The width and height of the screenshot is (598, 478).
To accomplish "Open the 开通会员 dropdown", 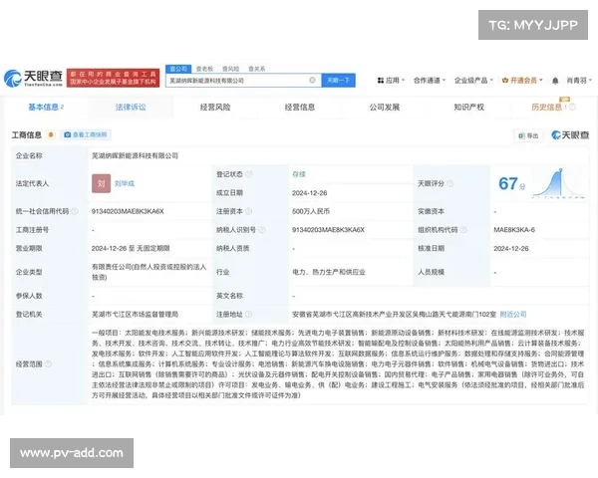I will tap(522, 81).
